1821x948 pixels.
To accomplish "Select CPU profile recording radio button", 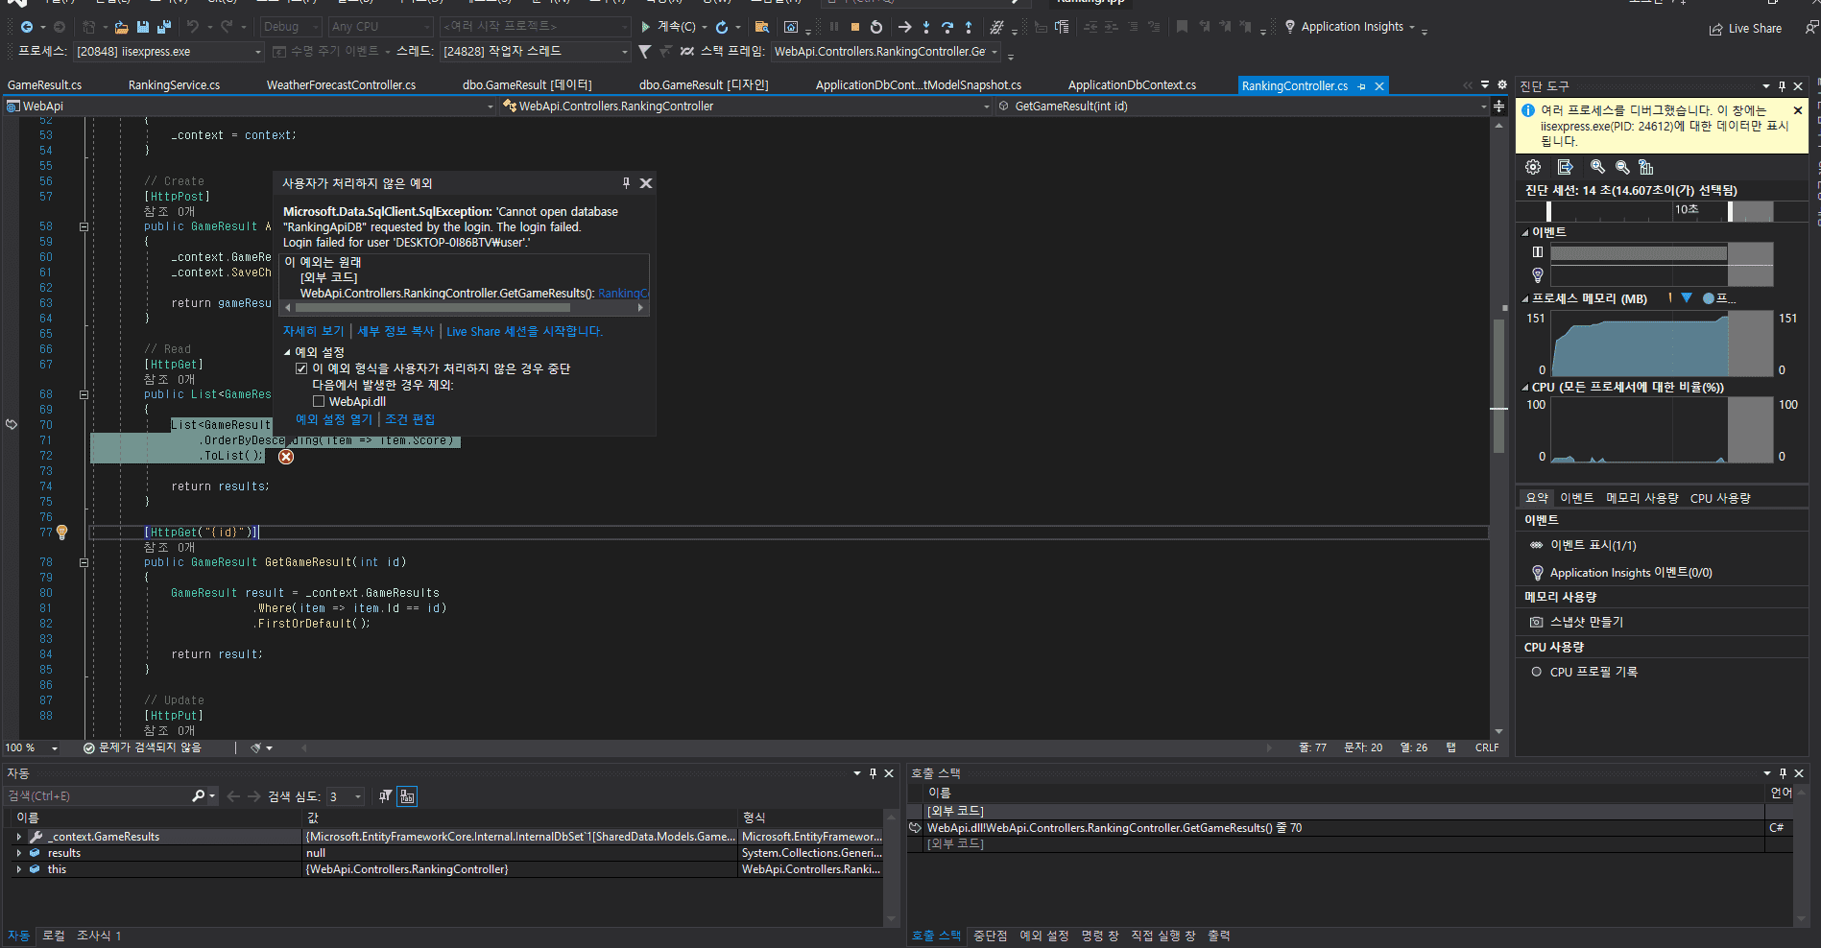I will point(1536,672).
